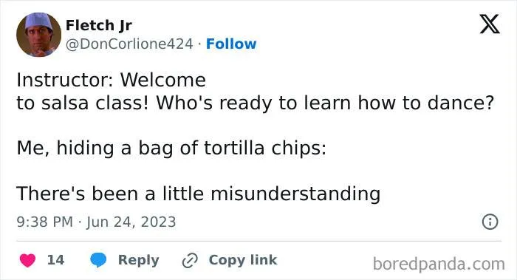Open the @DonCorlione424 handle
Viewport: 517px width, 280px height.
129,44
